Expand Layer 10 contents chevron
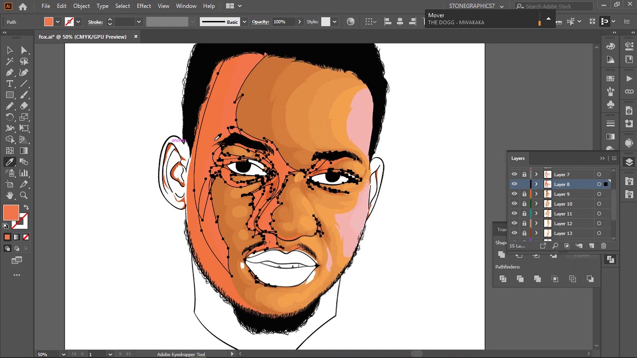Screen dimensions: 637x358 tap(536, 204)
